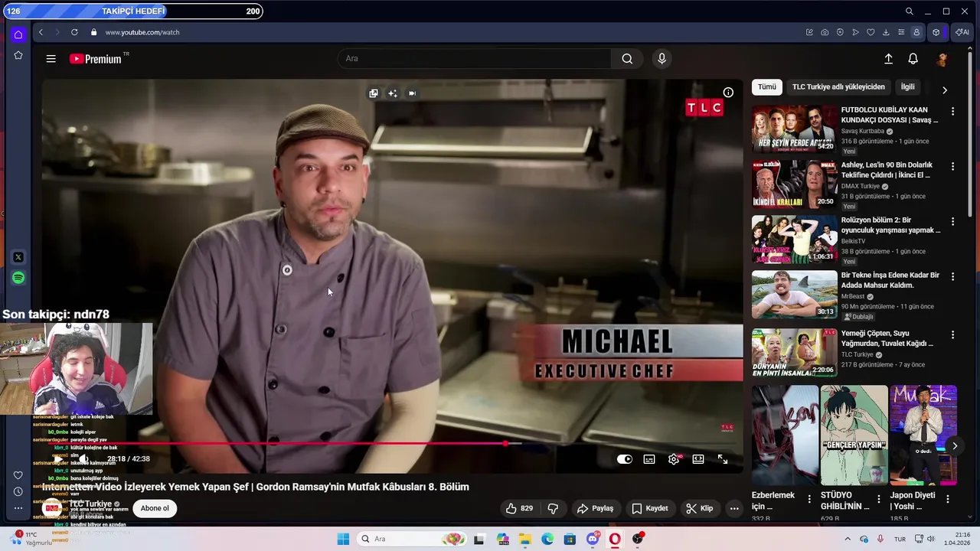Start voice search with microphone icon

pos(662,59)
